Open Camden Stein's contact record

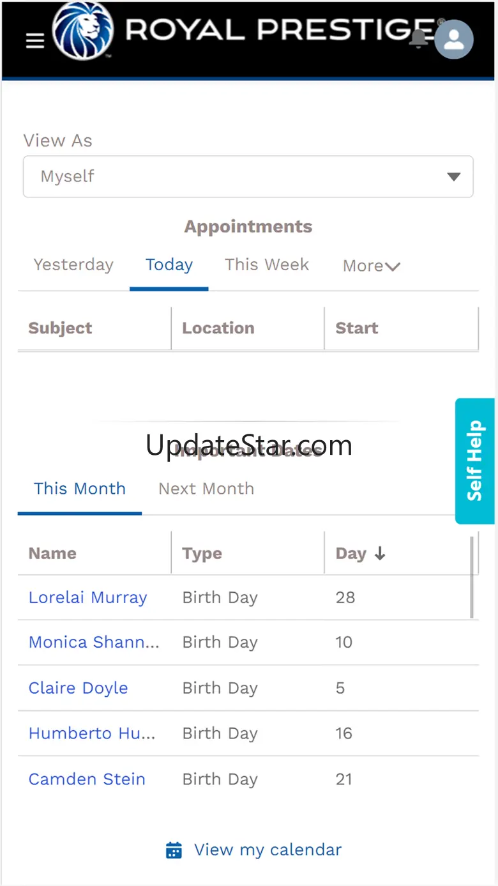87,779
